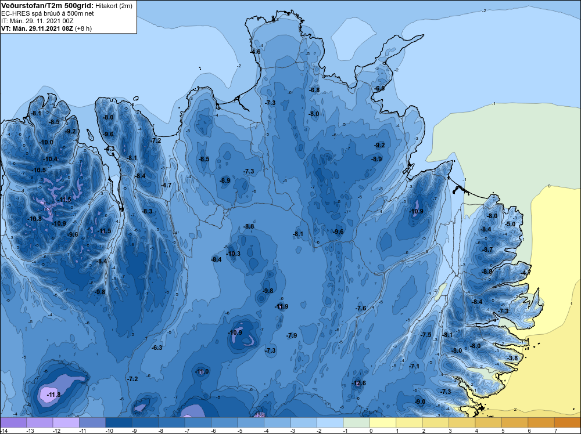Click the -11.0 temperature label
Screen dimensions: 581x434
click(x=202, y=371)
